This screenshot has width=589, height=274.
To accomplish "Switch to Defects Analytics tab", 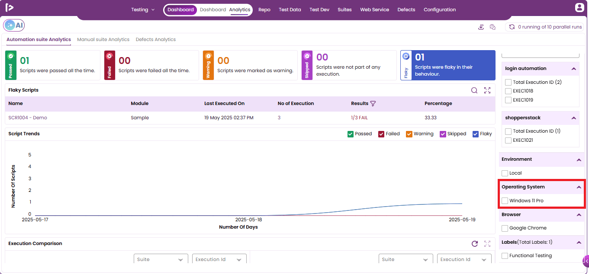I will click(156, 39).
